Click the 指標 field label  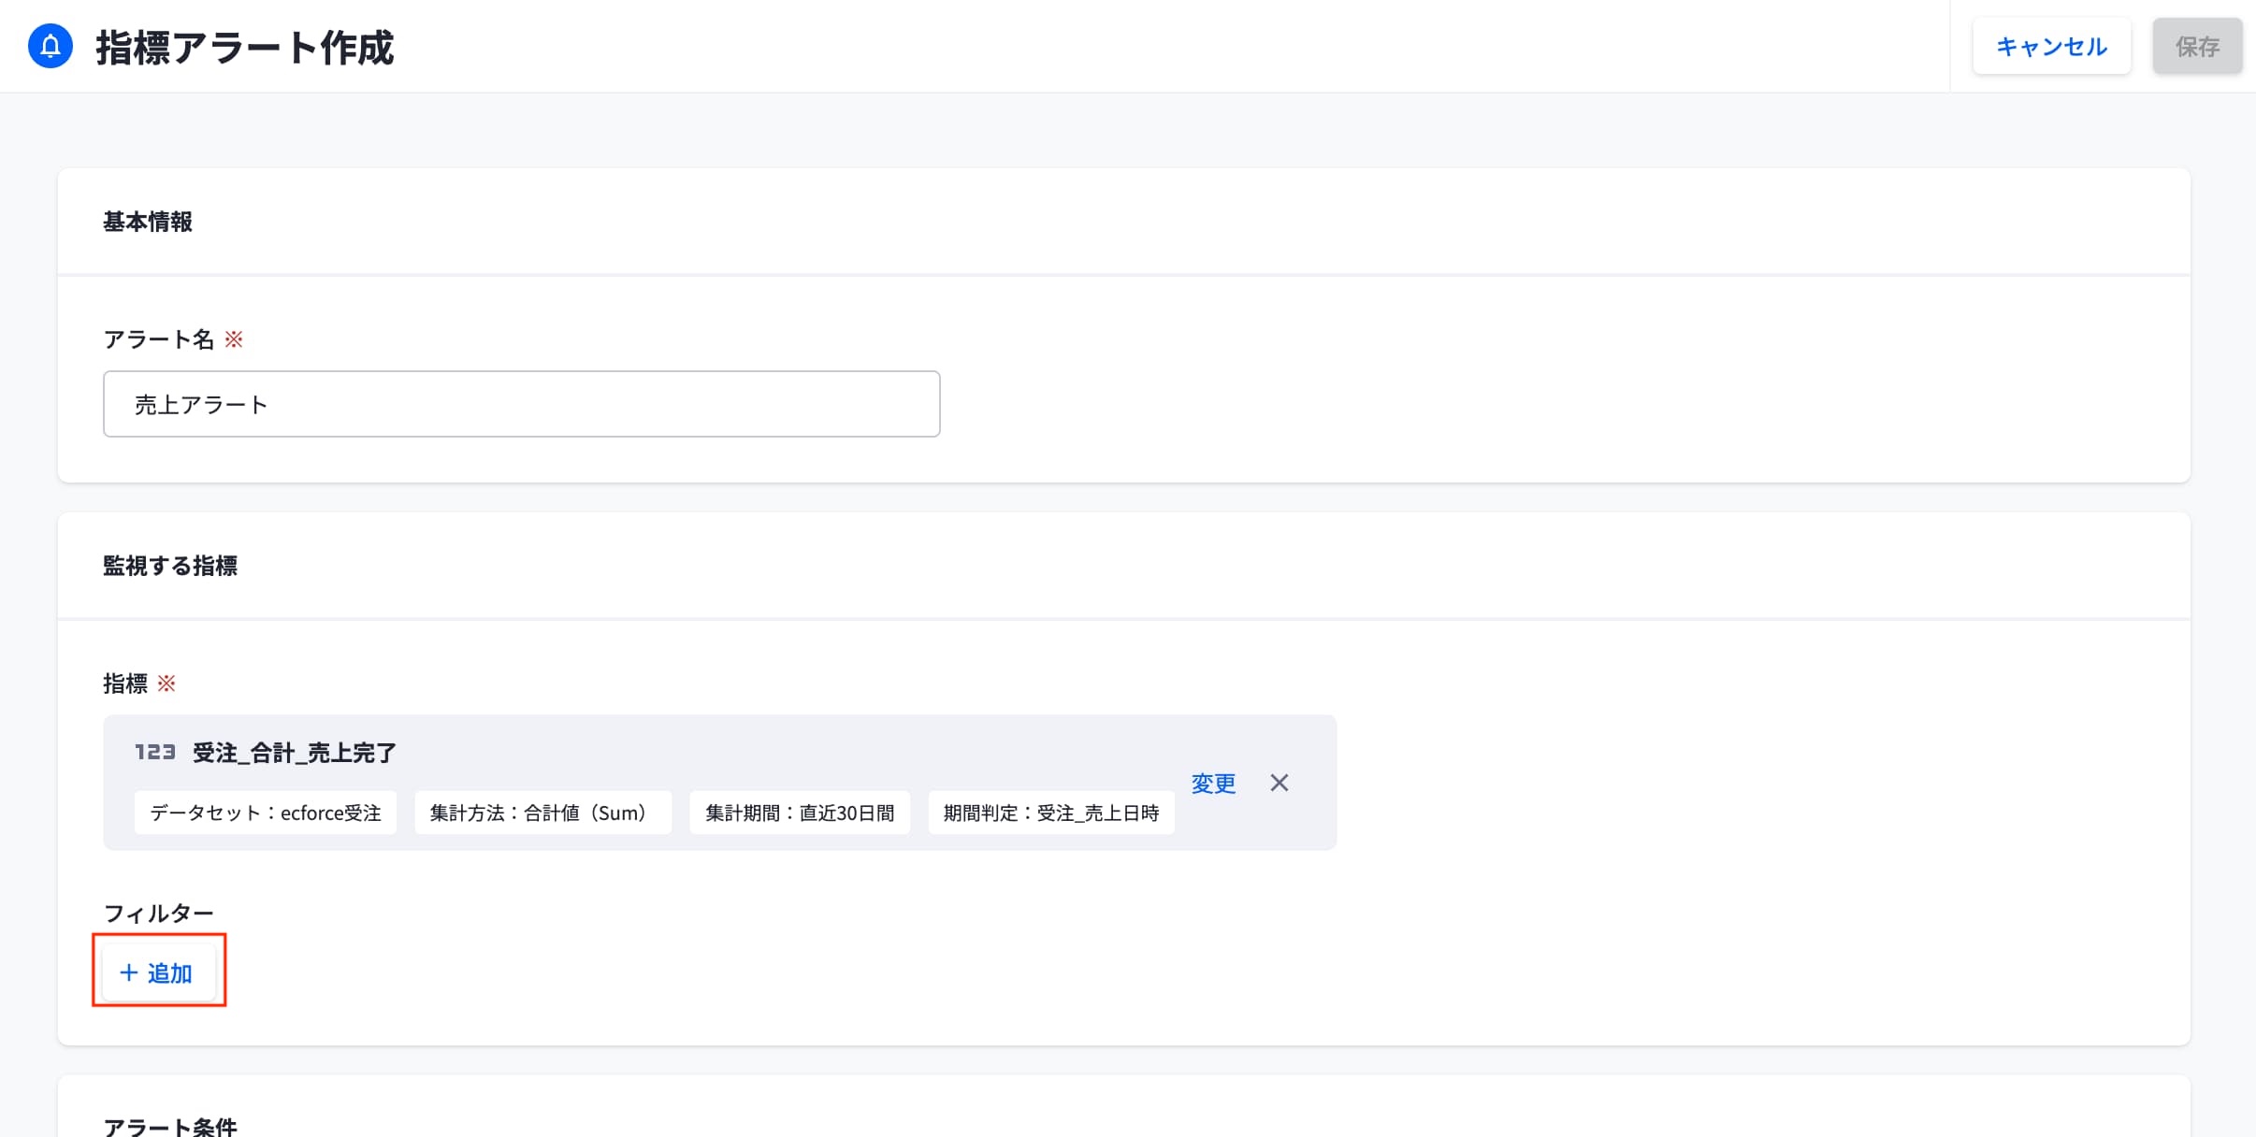tap(125, 684)
